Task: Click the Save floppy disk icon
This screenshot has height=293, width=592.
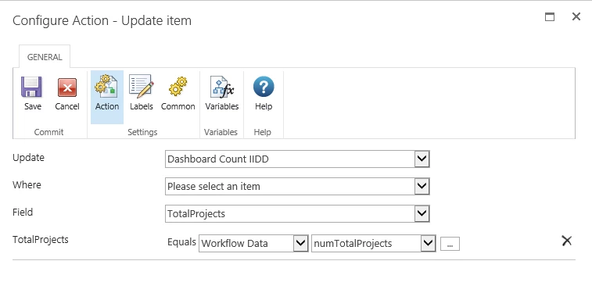Action: tap(32, 87)
